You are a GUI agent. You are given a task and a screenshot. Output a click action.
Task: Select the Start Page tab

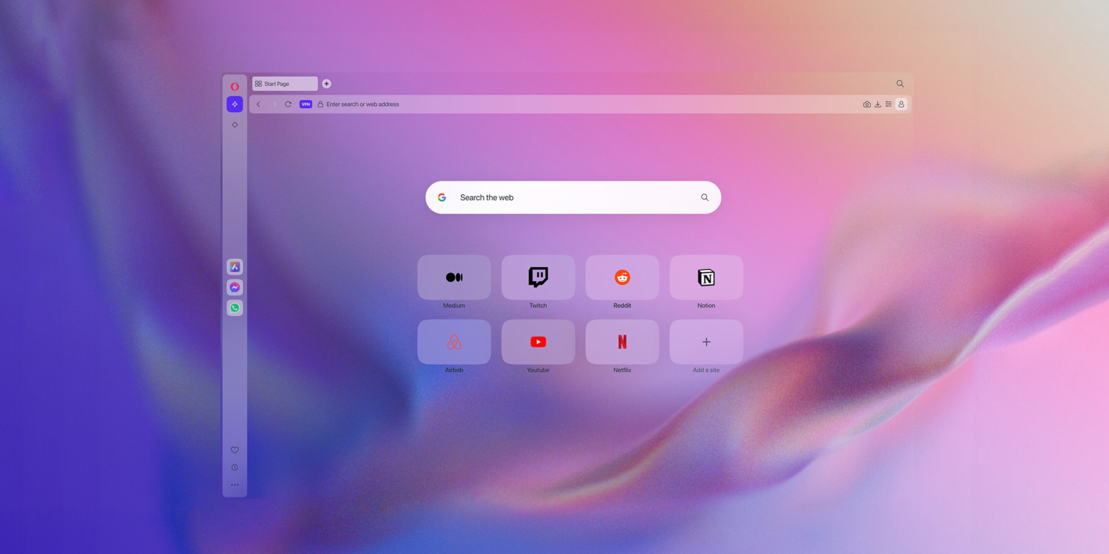pos(285,84)
